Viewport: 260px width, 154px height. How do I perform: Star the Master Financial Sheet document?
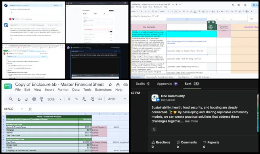110,85
